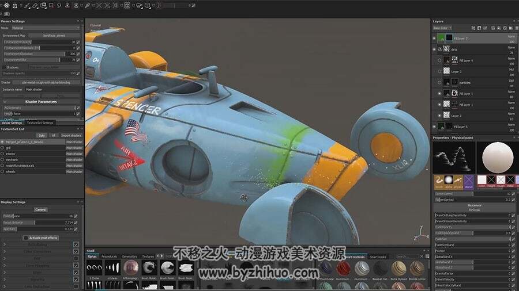Viewport: 519px width, 291px height.
Task: Add a mask from Layers toolbar
Action: [479, 28]
